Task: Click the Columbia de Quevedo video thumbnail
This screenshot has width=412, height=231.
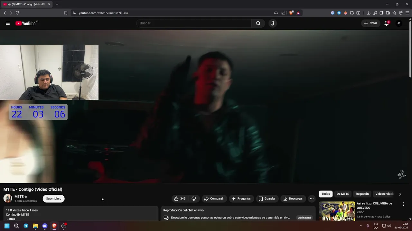Action: pyautogui.click(x=337, y=211)
